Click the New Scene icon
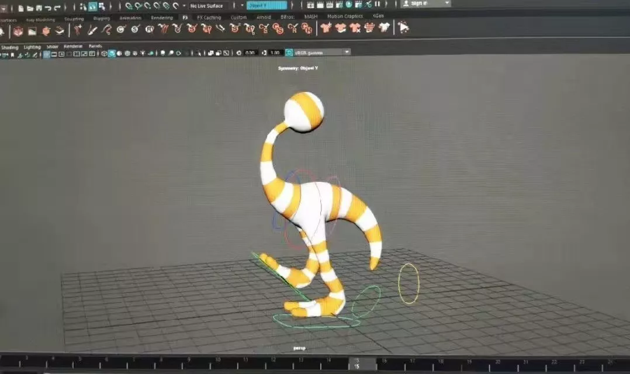The width and height of the screenshot is (630, 374). pyautogui.click(x=20, y=8)
